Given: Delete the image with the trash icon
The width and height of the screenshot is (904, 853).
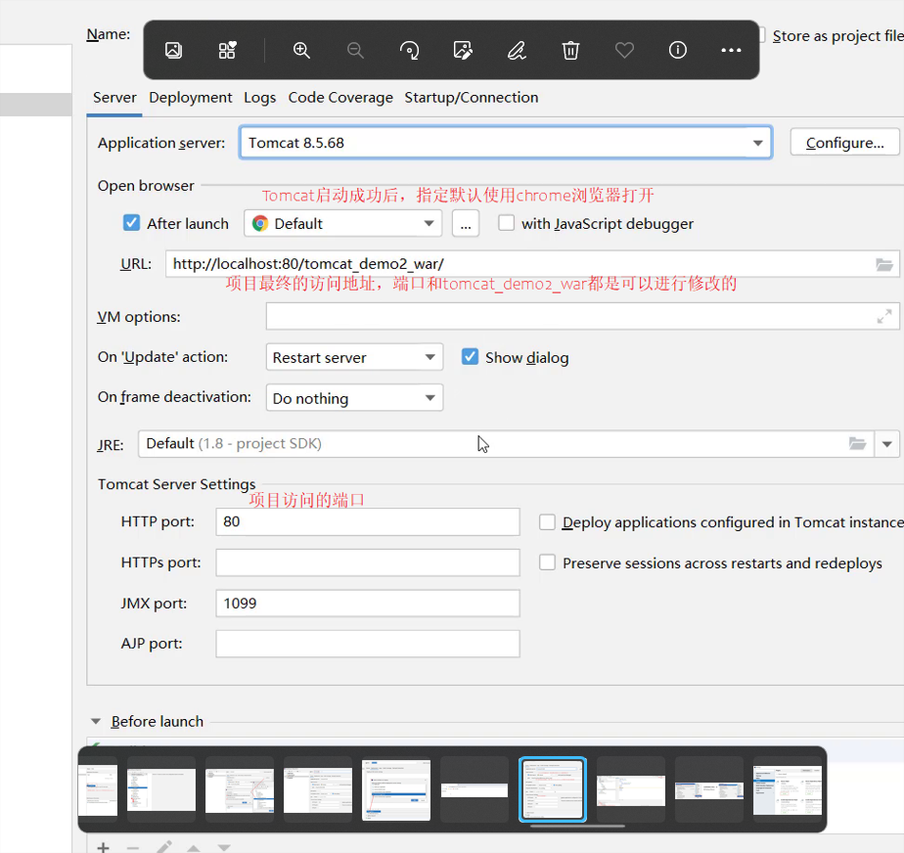Looking at the screenshot, I should pos(570,50).
